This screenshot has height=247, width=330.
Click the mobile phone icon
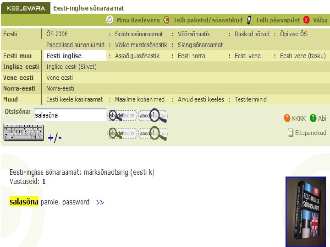click(x=249, y=20)
